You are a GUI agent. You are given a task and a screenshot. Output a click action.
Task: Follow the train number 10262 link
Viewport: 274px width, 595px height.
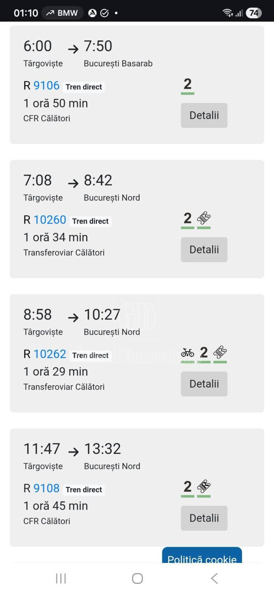pyautogui.click(x=50, y=354)
